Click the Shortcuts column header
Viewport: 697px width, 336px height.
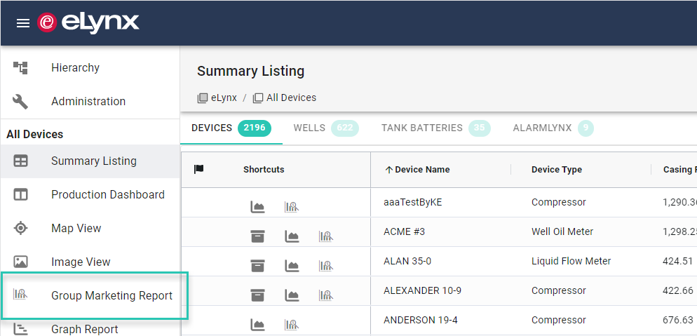(264, 169)
